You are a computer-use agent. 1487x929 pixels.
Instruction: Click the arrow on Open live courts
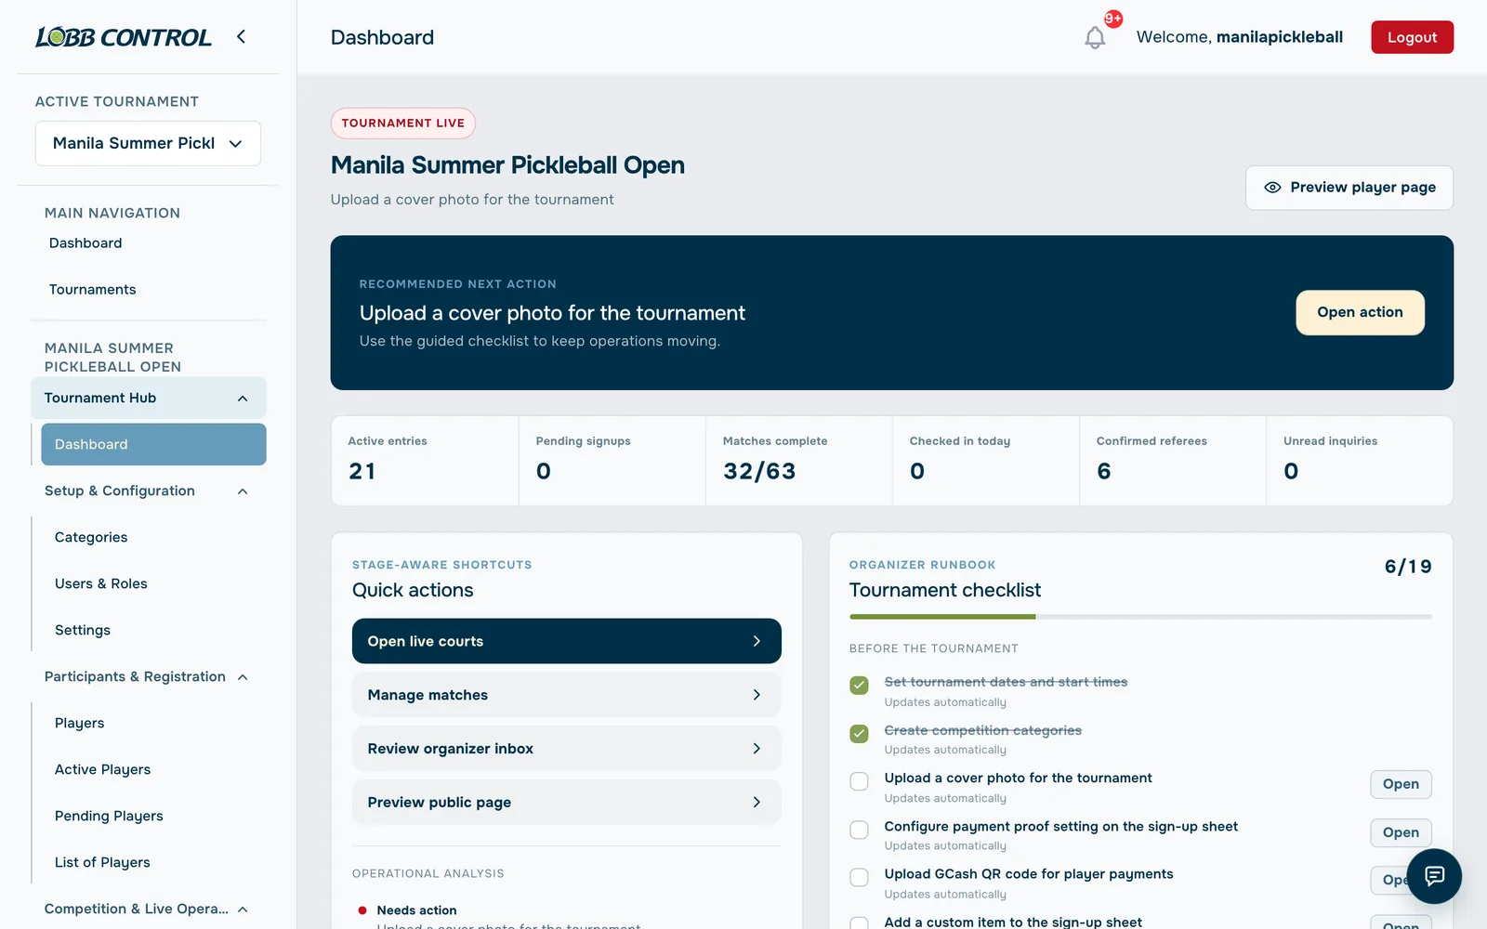point(757,641)
